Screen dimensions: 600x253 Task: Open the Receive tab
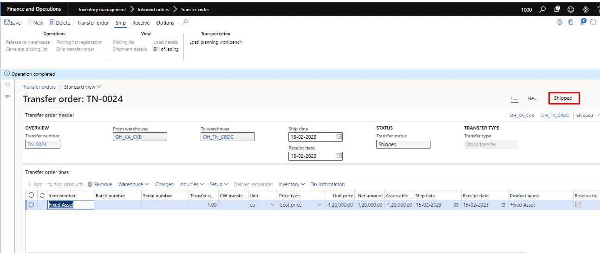click(x=141, y=23)
